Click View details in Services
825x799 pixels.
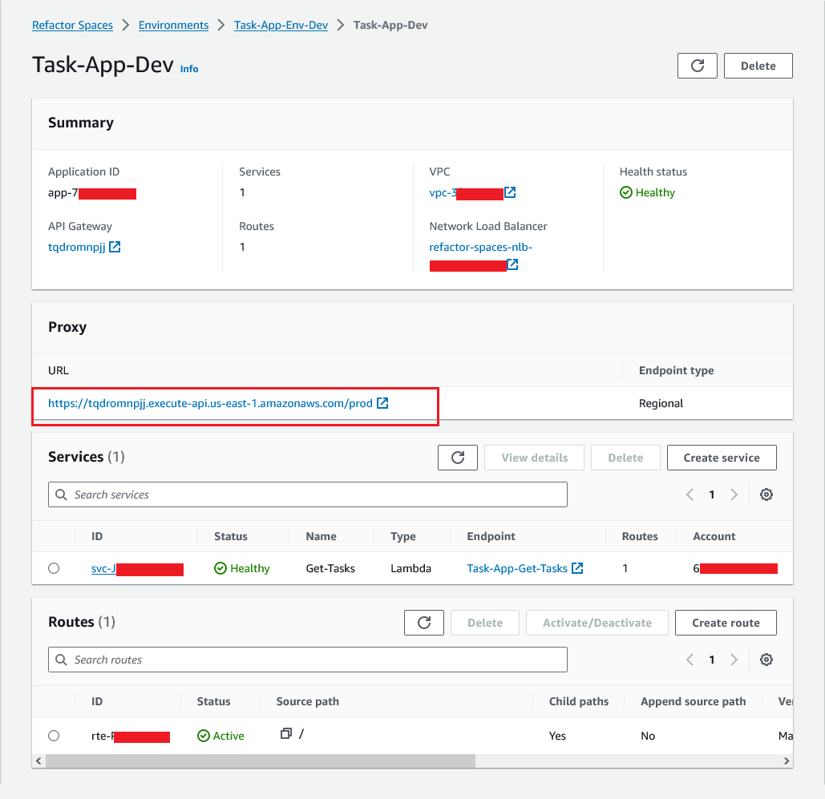click(x=535, y=458)
